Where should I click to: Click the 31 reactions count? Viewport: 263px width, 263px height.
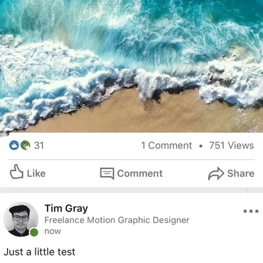point(39,145)
